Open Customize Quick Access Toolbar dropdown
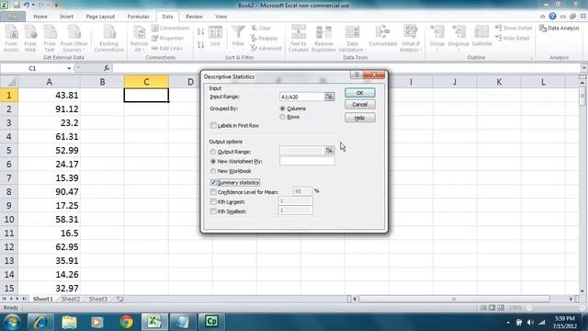The image size is (588, 331). 56,6
